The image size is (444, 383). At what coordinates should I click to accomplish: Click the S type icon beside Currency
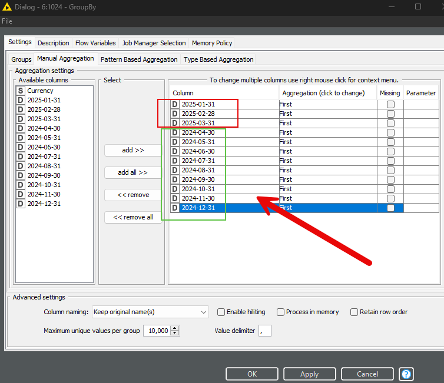point(21,91)
